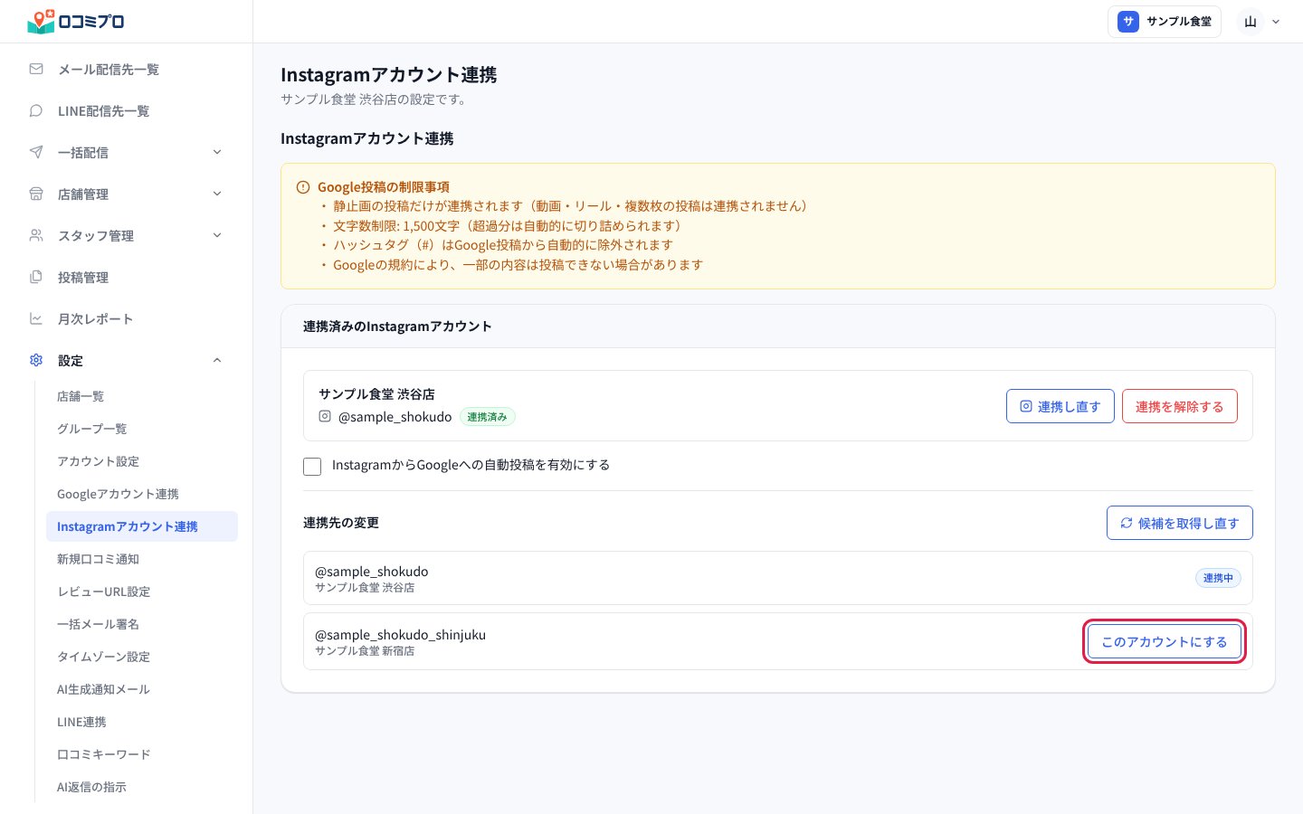Expand the 店舗管理 chevron
1303x814 pixels.
click(x=217, y=194)
